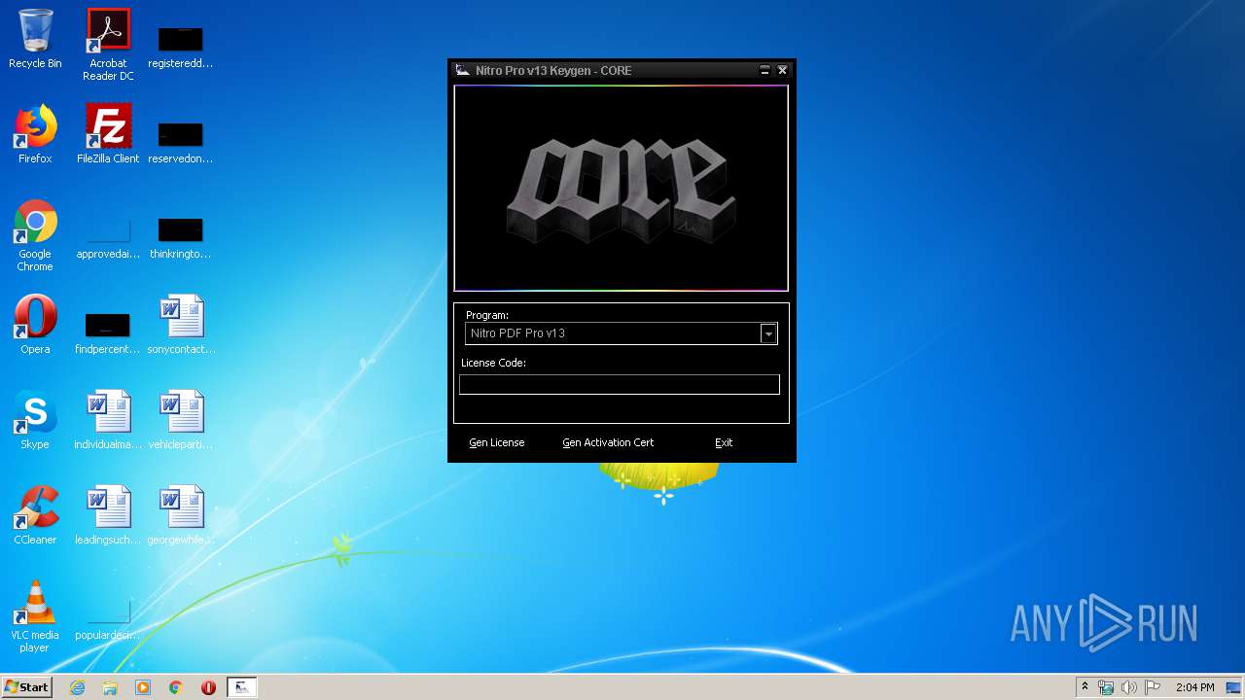Open the Program dropdown arrow

pos(768,333)
